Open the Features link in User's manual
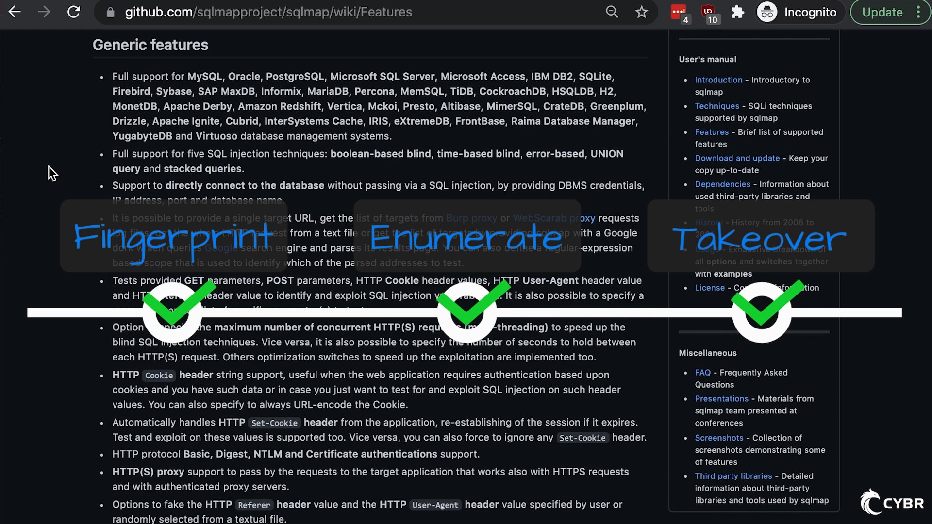The width and height of the screenshot is (932, 524). pyautogui.click(x=712, y=132)
